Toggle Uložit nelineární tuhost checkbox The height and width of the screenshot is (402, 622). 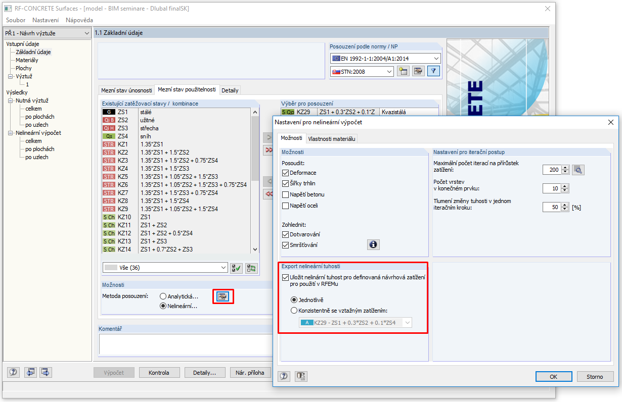click(x=286, y=277)
